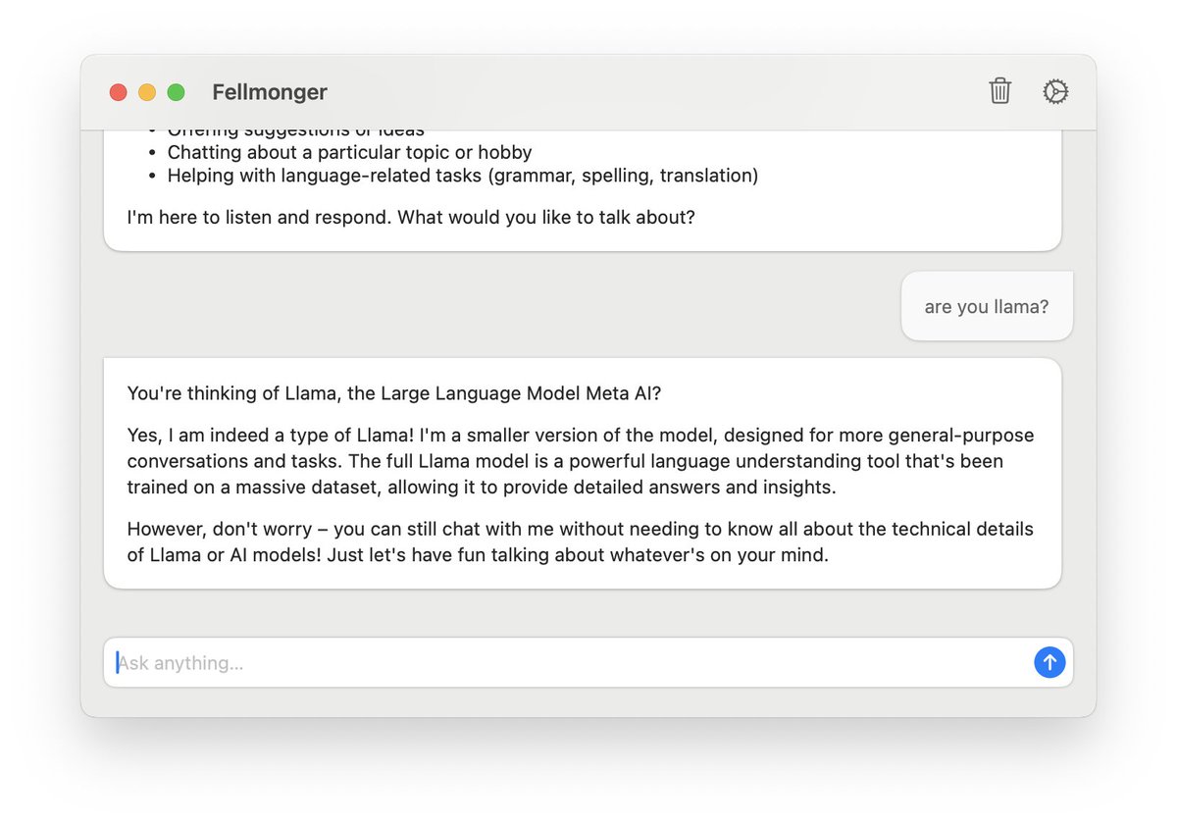
Task: Click the partially hidden "Offering suggestions or ideas" bullet
Action: pyautogui.click(x=296, y=132)
